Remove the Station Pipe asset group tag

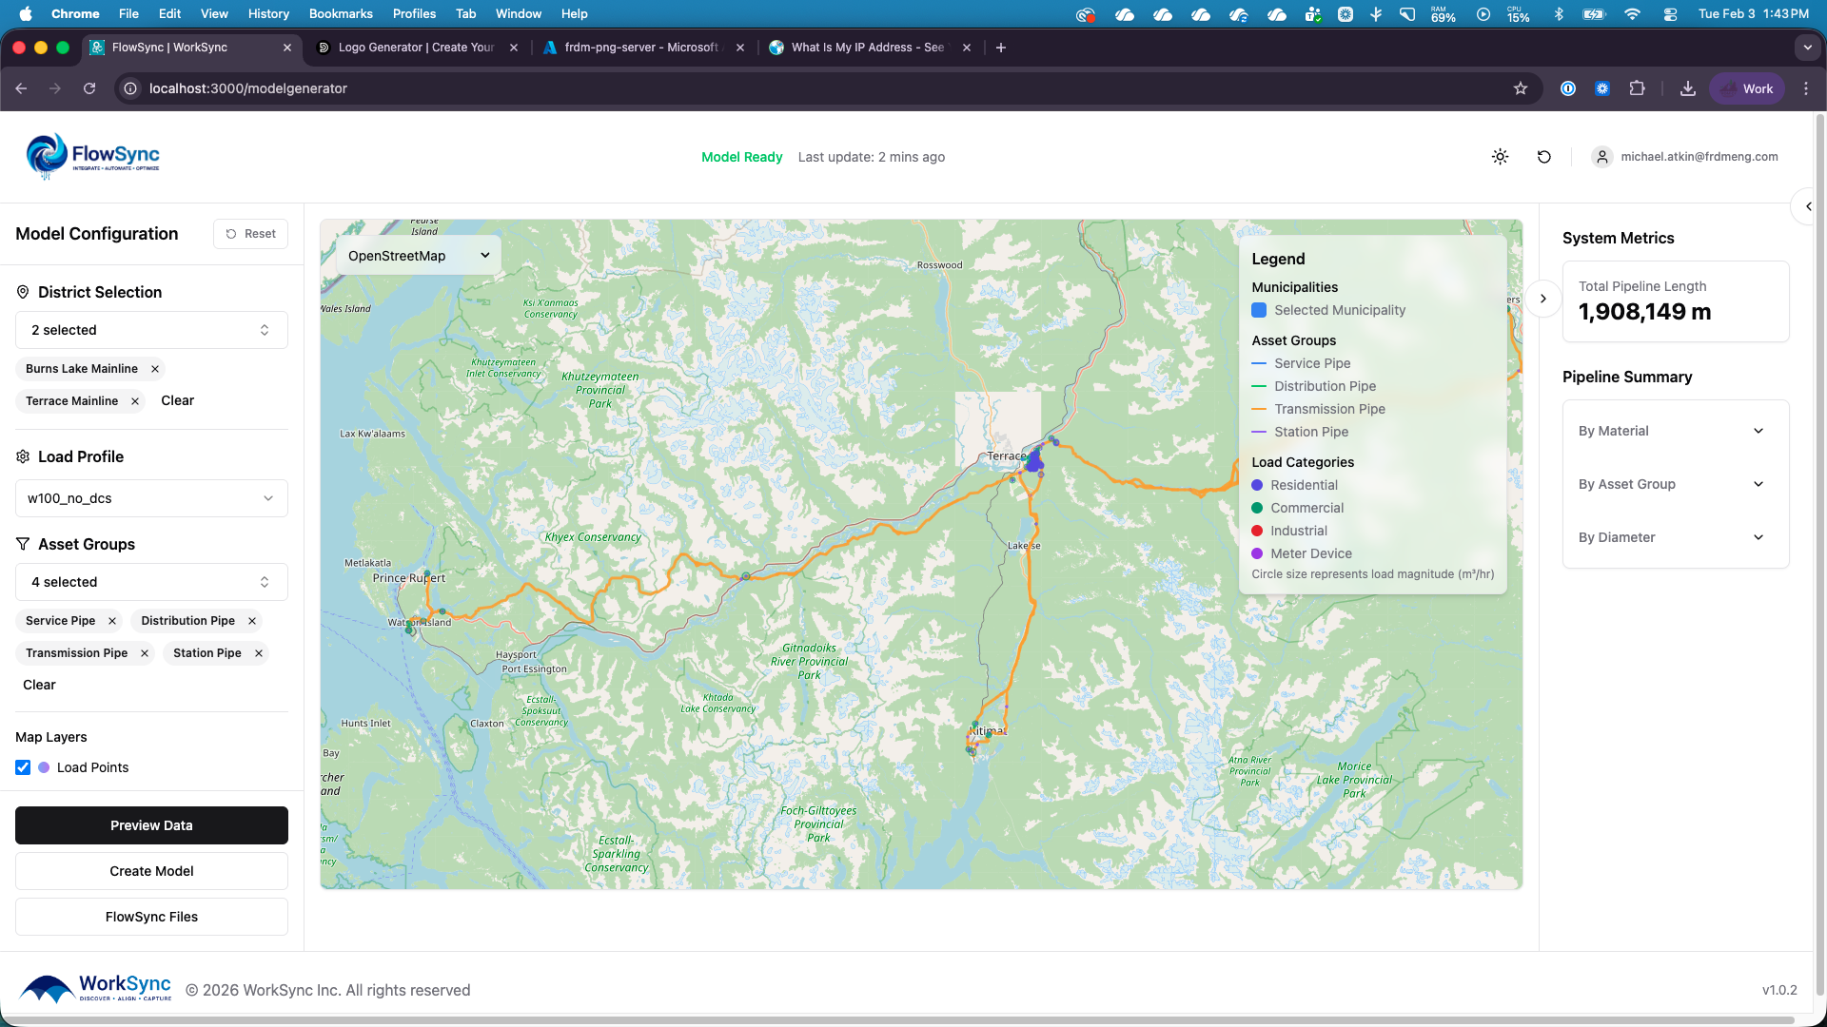click(x=259, y=653)
